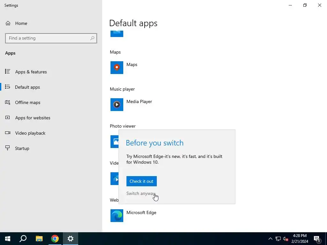Open the Windows Start menu
Image resolution: width=327 pixels, height=245 pixels.
coord(8,239)
